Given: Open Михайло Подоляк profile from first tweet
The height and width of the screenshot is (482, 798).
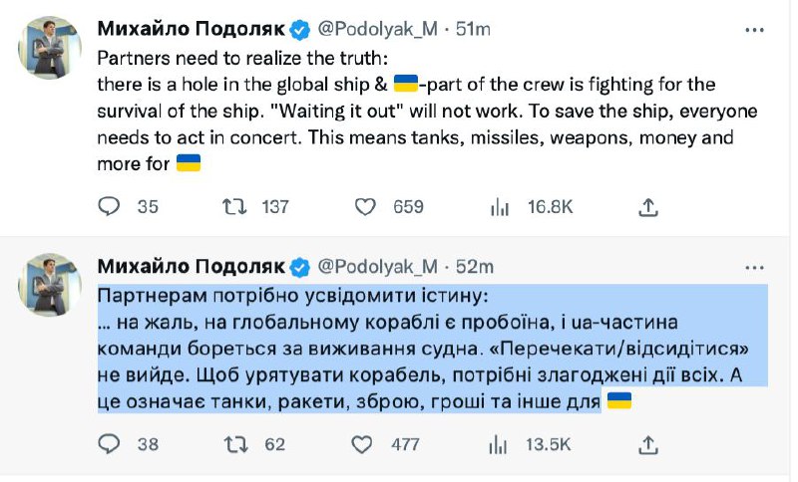Looking at the screenshot, I should [190, 29].
